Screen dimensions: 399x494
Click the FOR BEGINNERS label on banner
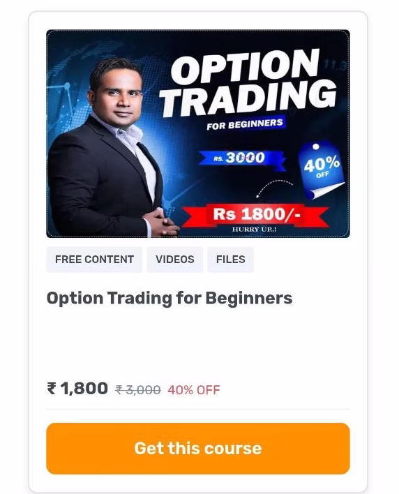point(245,123)
